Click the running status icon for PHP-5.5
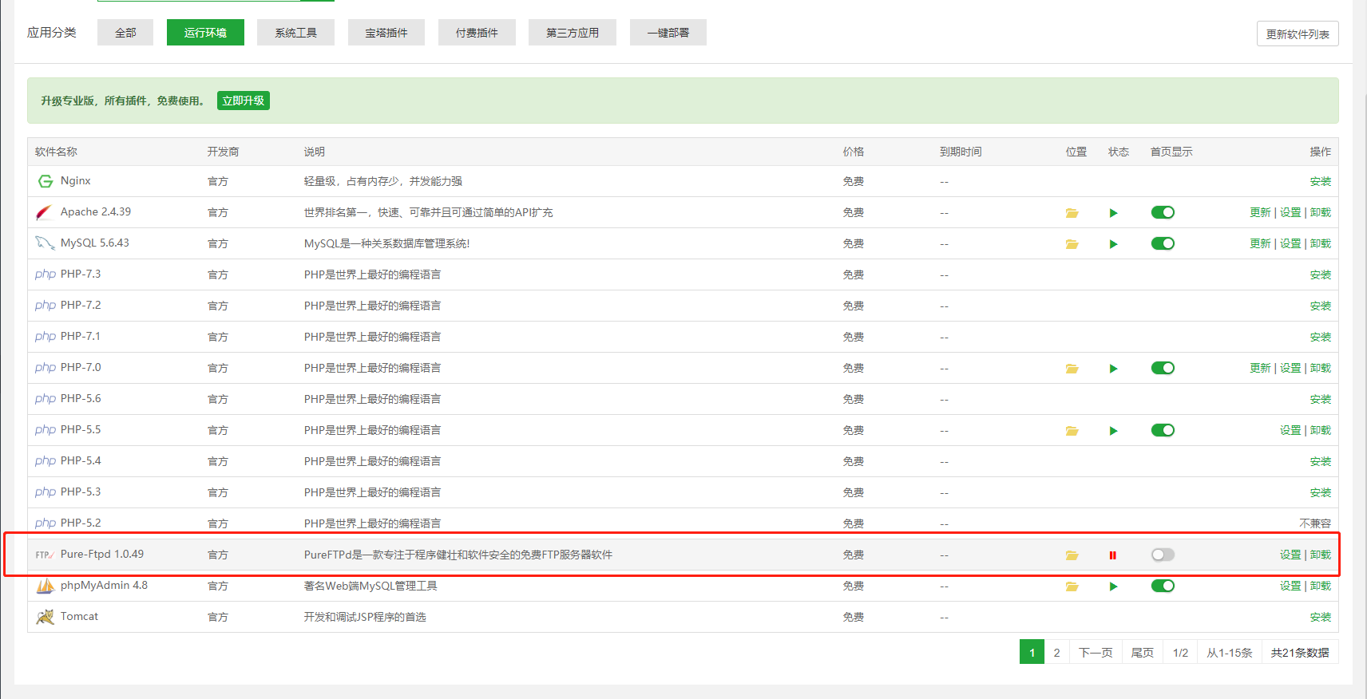Screen dimensions: 1367x699 [x=1113, y=431]
